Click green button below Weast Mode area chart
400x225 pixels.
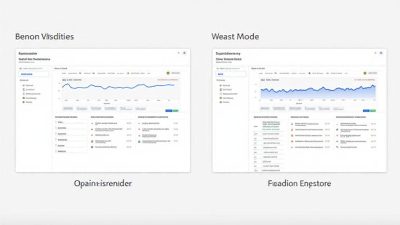click(372, 111)
